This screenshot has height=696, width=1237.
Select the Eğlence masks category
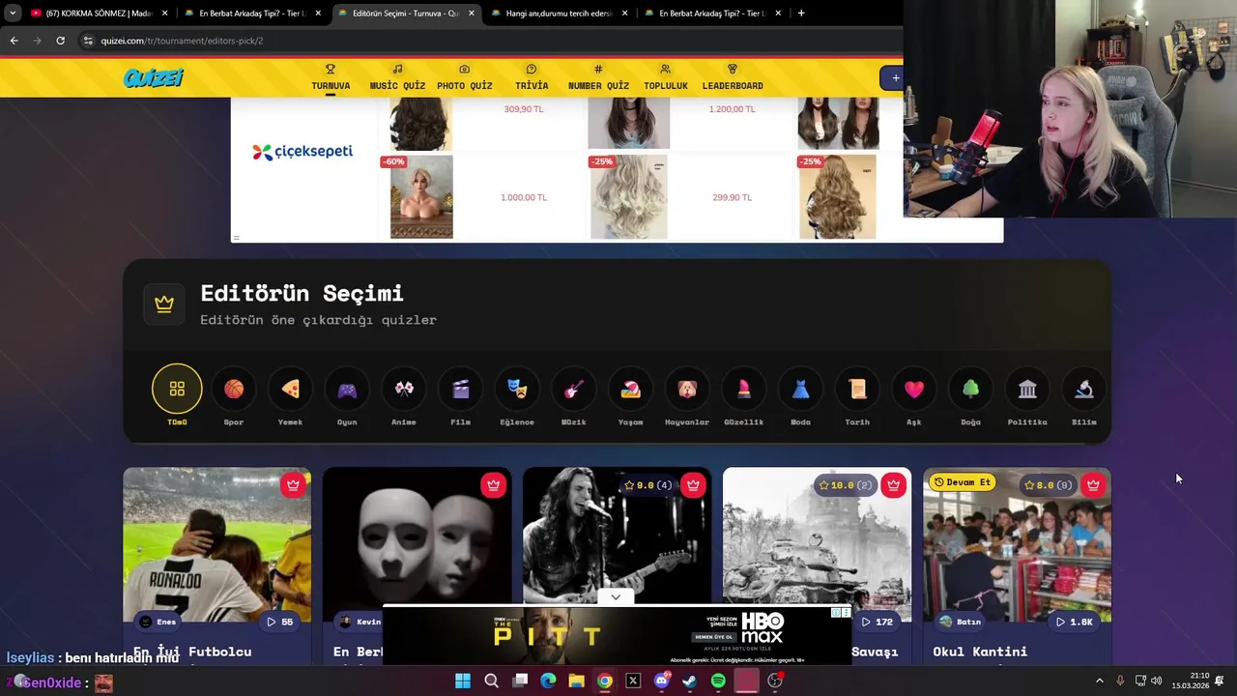[517, 395]
